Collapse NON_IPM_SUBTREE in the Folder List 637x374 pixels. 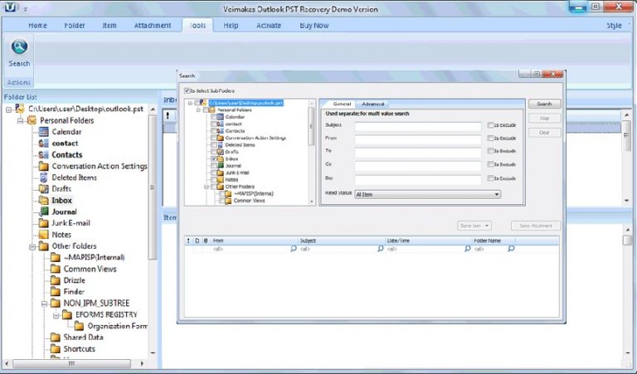click(44, 304)
